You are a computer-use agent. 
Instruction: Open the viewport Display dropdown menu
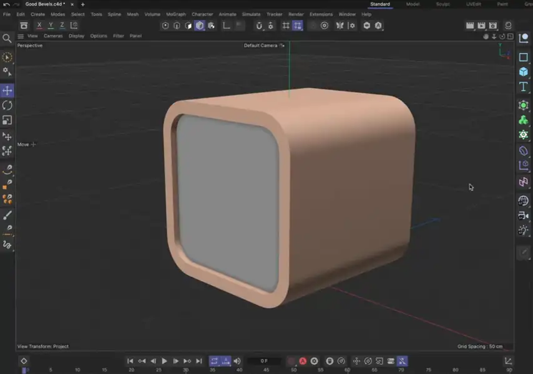tap(76, 36)
